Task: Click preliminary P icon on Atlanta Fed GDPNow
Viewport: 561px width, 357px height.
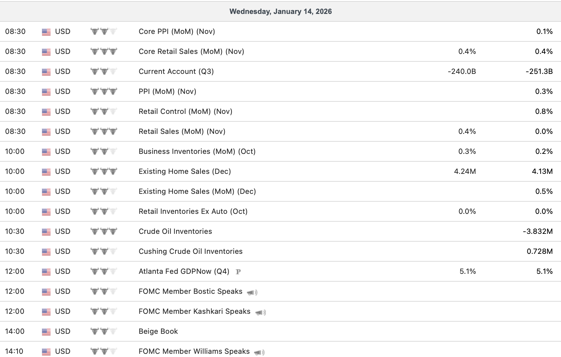Action: (238, 272)
